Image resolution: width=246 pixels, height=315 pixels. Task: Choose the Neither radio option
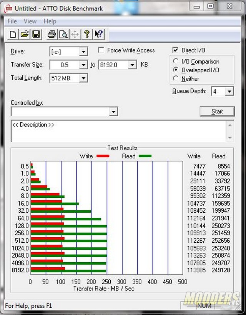(x=176, y=78)
